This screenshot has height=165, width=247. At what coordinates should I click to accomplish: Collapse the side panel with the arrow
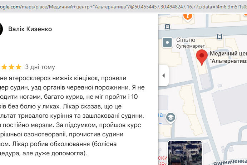pyautogui.click(x=163, y=76)
